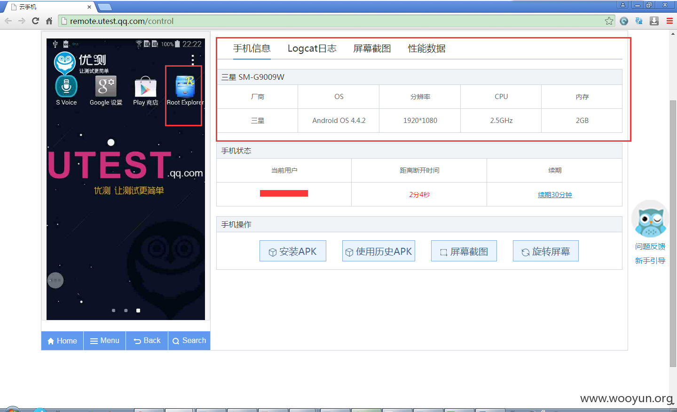Go to browser home page icon
The height and width of the screenshot is (412, 677).
coord(49,21)
